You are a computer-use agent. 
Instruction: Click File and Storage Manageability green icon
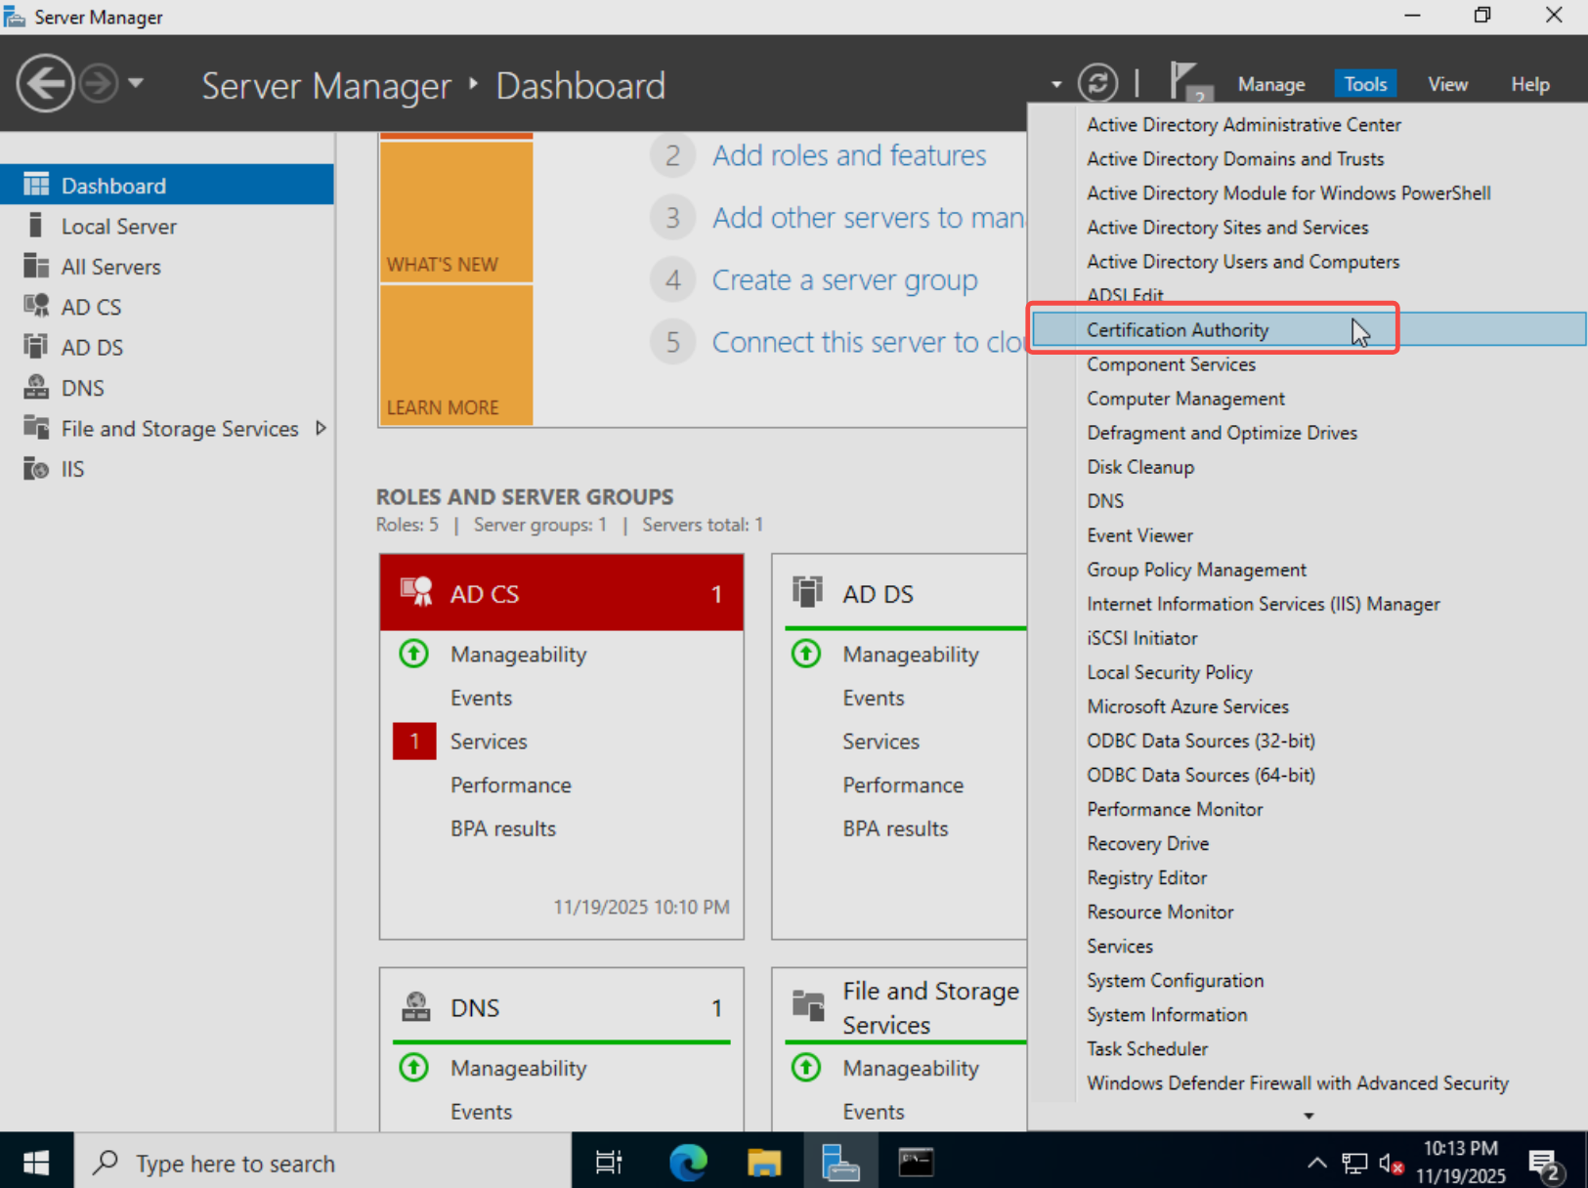coord(806,1068)
